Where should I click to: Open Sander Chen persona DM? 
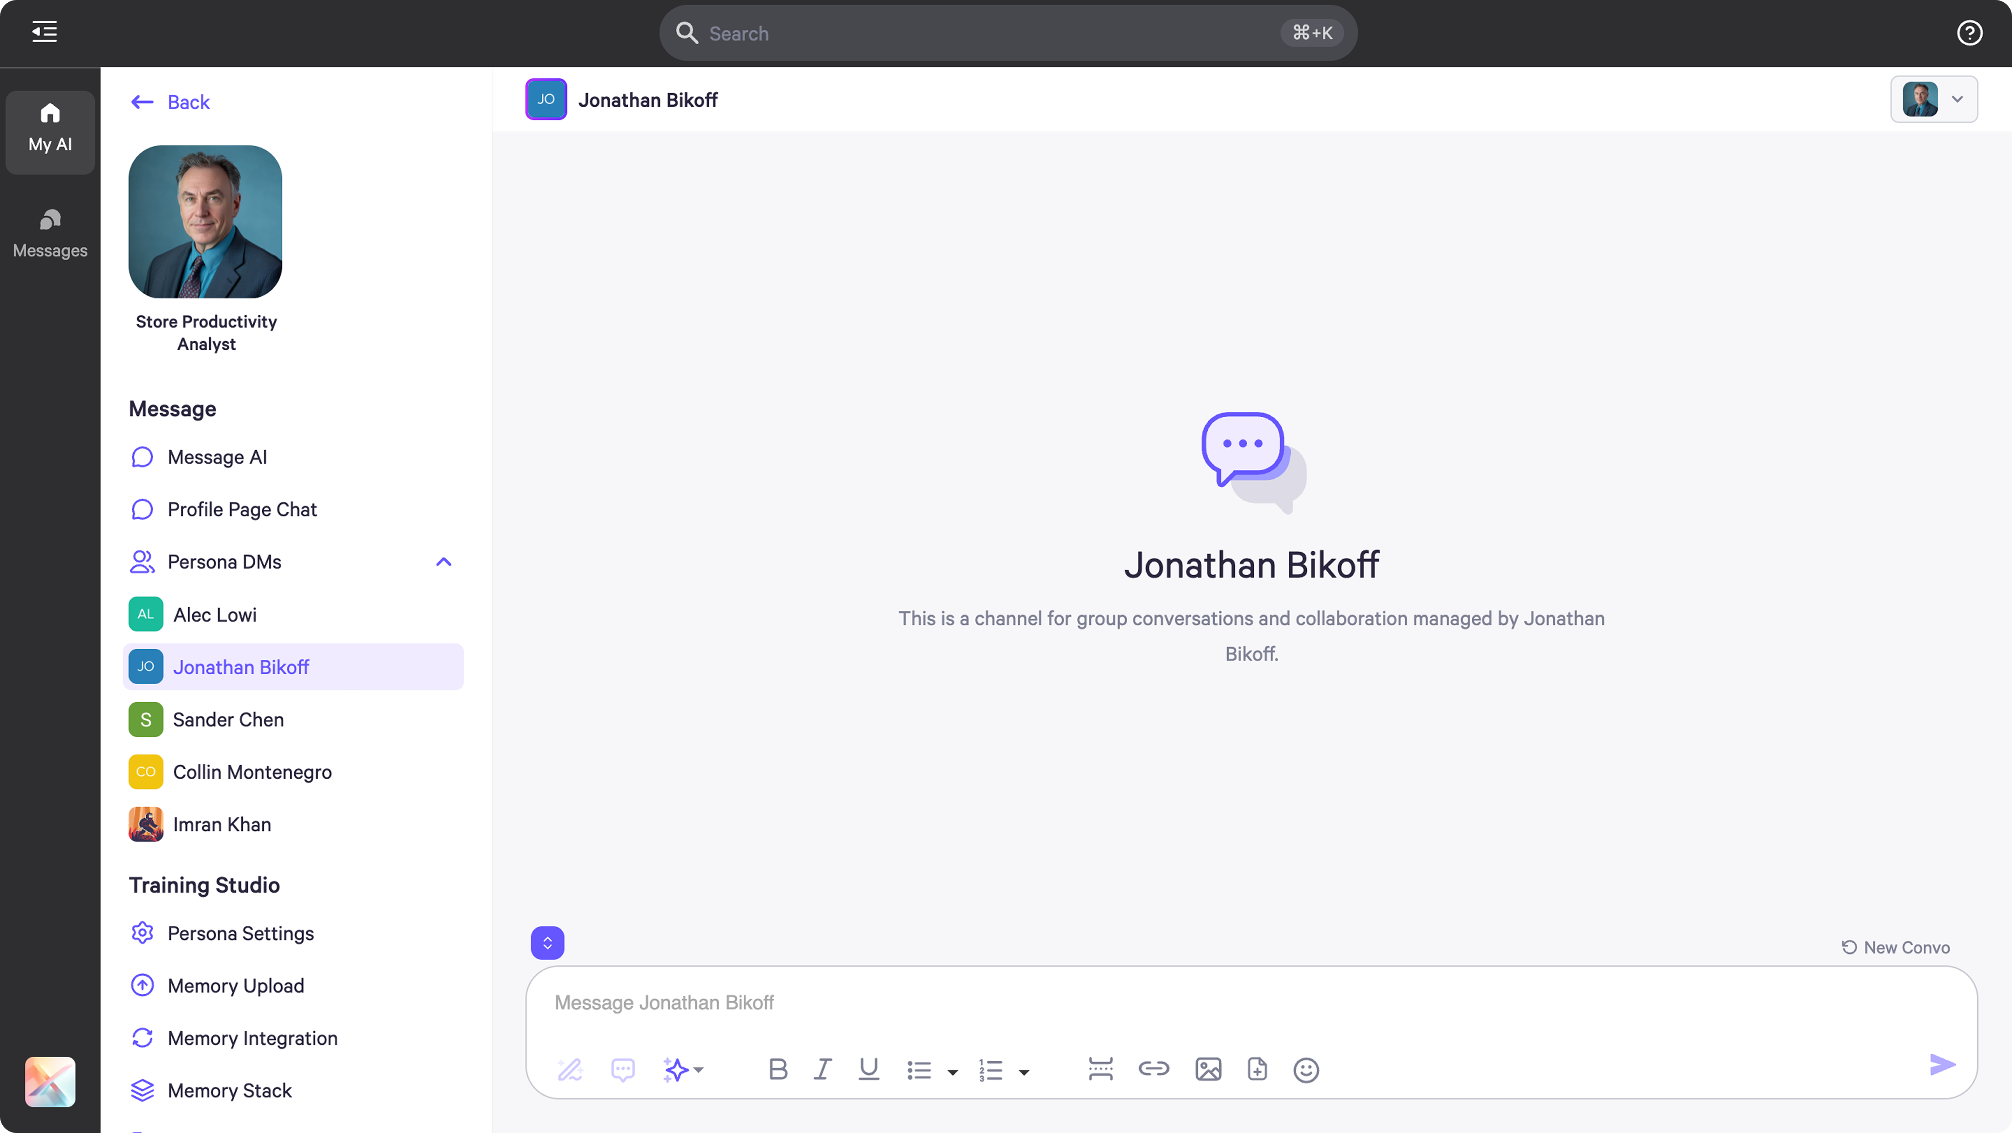click(228, 719)
